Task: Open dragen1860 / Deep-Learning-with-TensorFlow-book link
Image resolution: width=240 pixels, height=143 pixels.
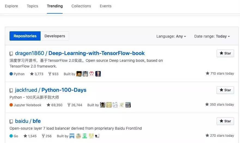Action: (x=80, y=53)
